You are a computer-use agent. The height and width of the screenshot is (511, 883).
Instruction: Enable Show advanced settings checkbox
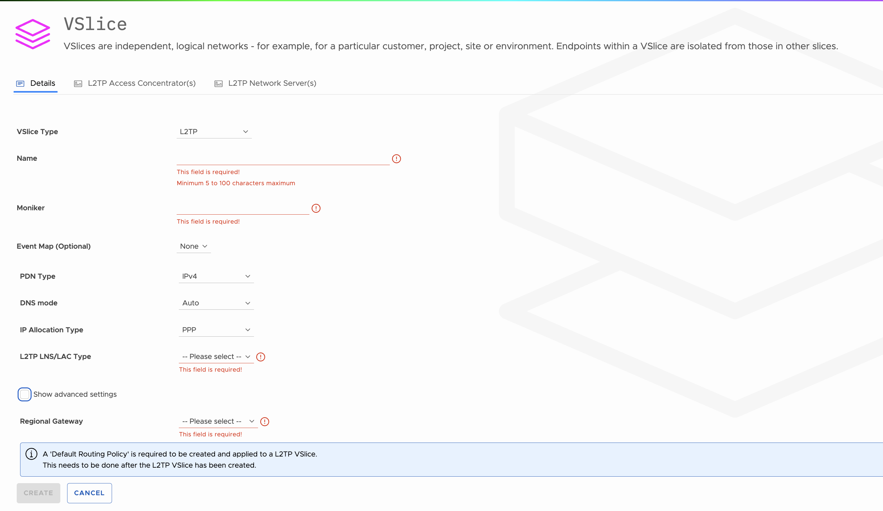pyautogui.click(x=24, y=395)
